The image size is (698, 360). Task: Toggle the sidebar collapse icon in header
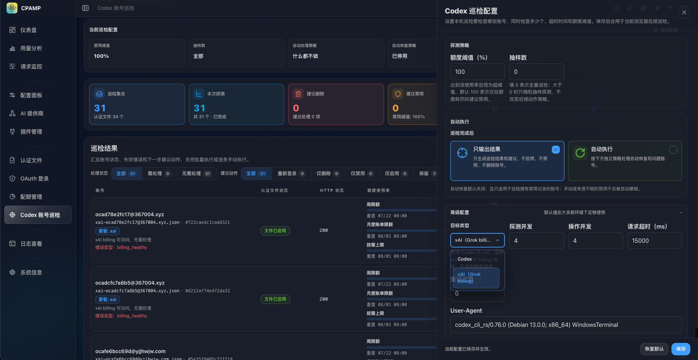point(85,8)
